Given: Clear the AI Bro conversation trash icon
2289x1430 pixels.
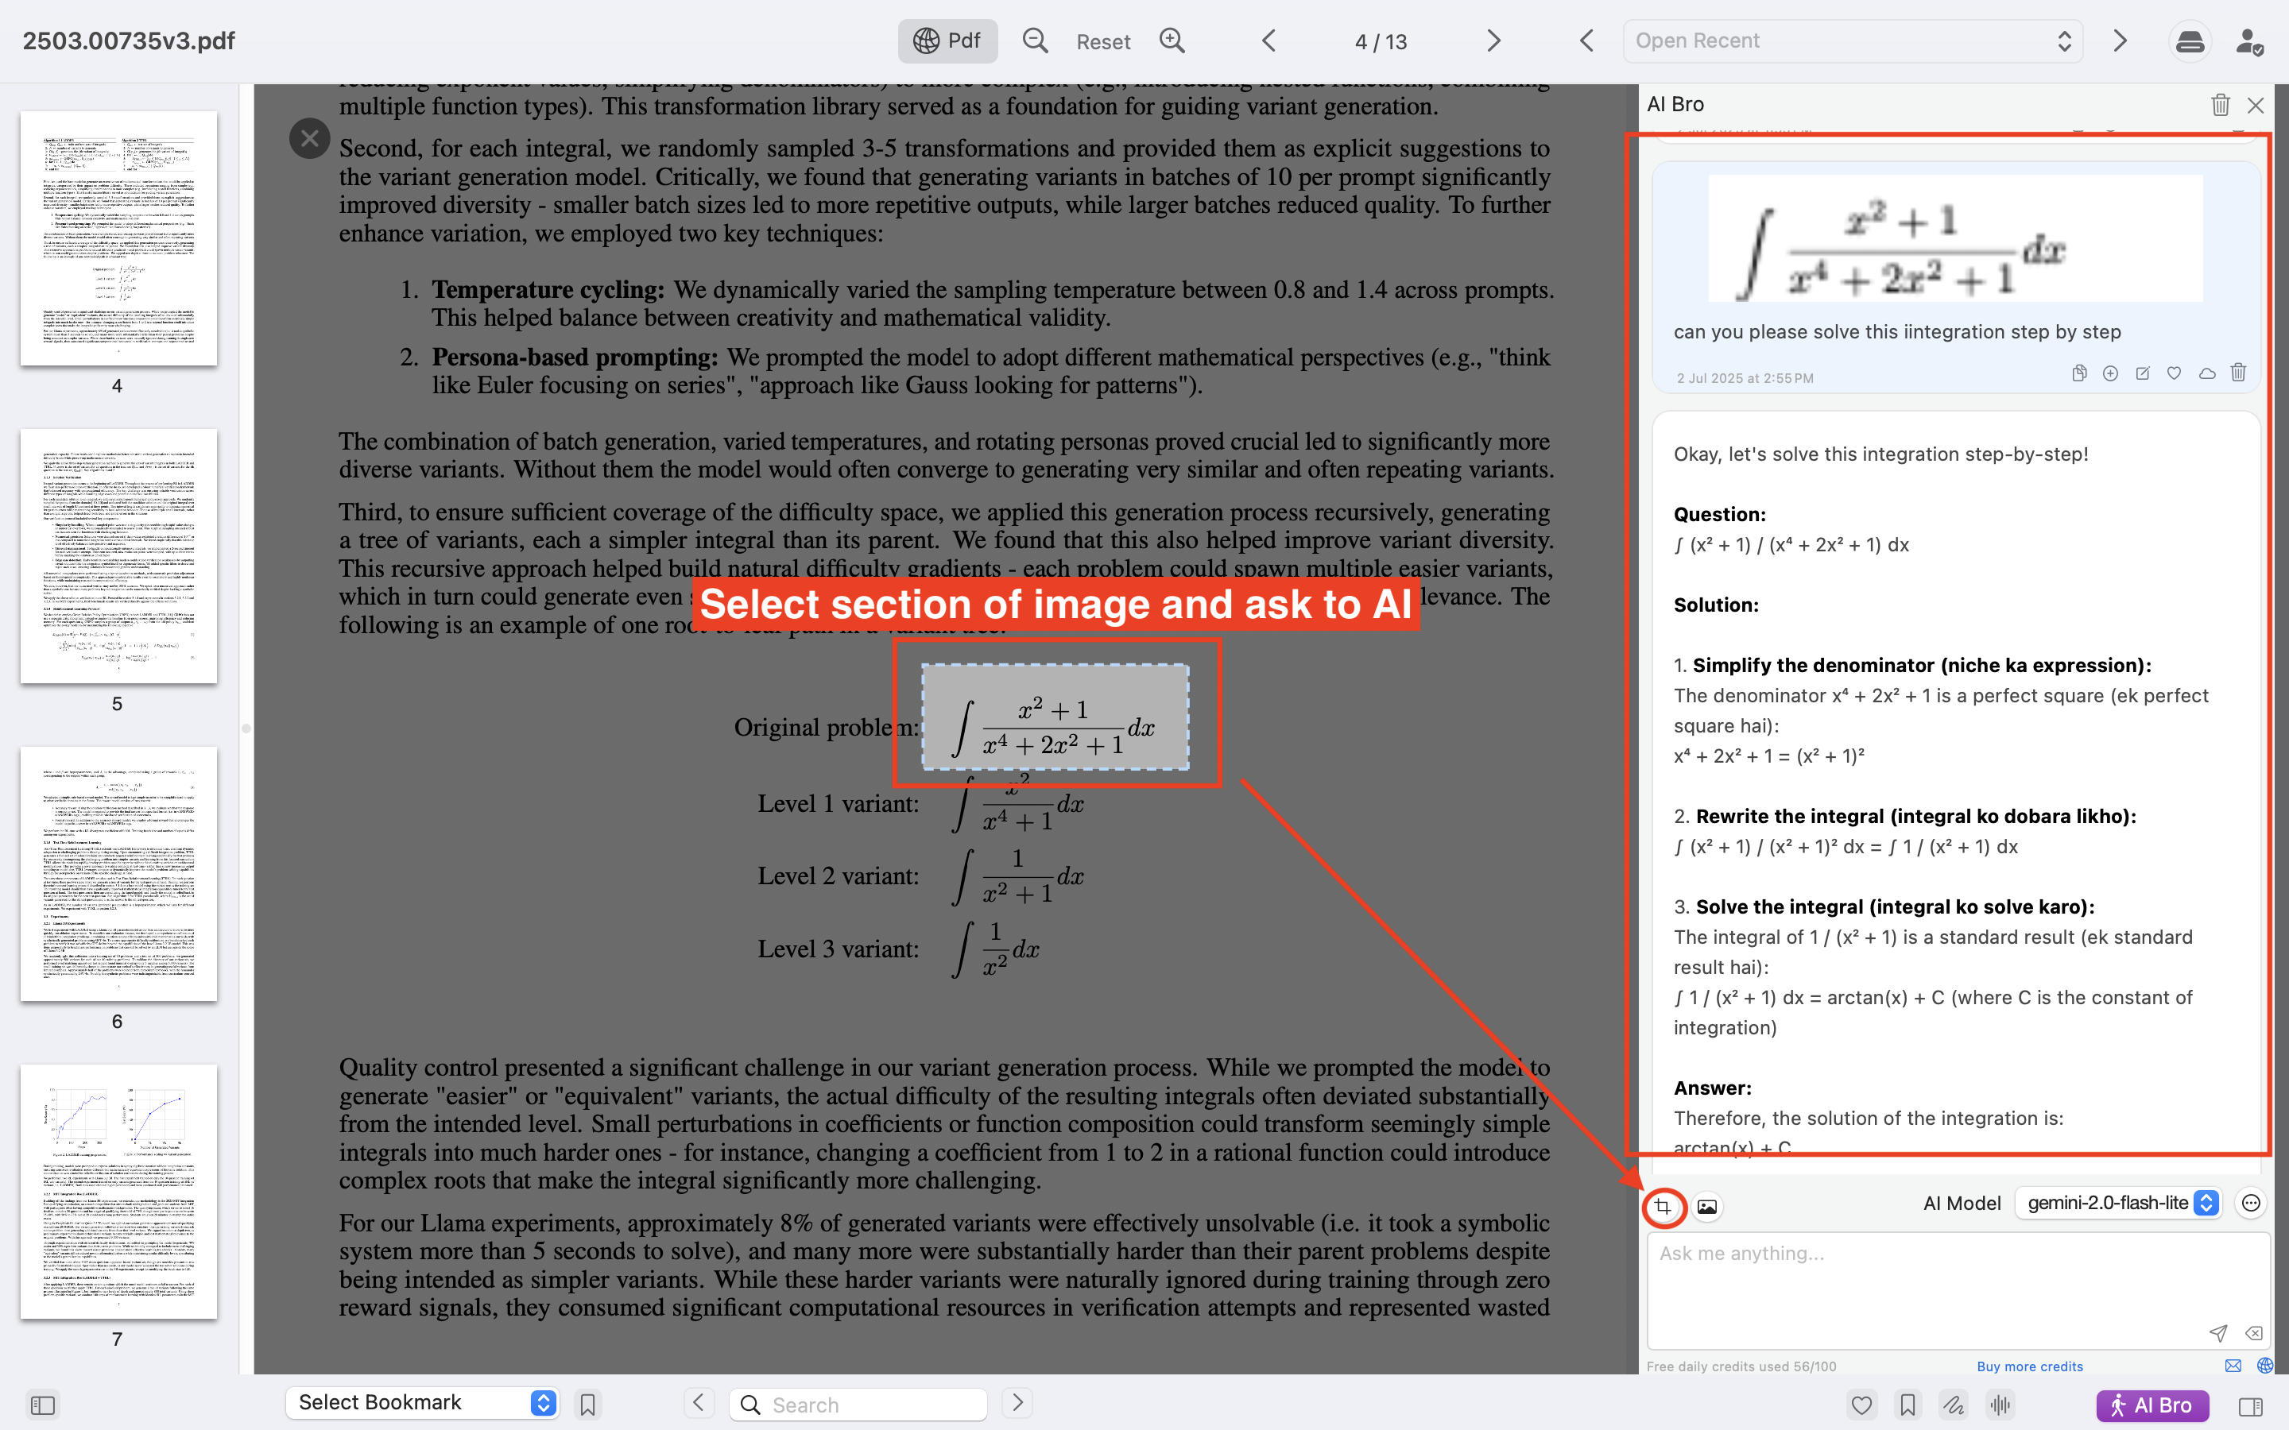Looking at the screenshot, I should 2220,104.
